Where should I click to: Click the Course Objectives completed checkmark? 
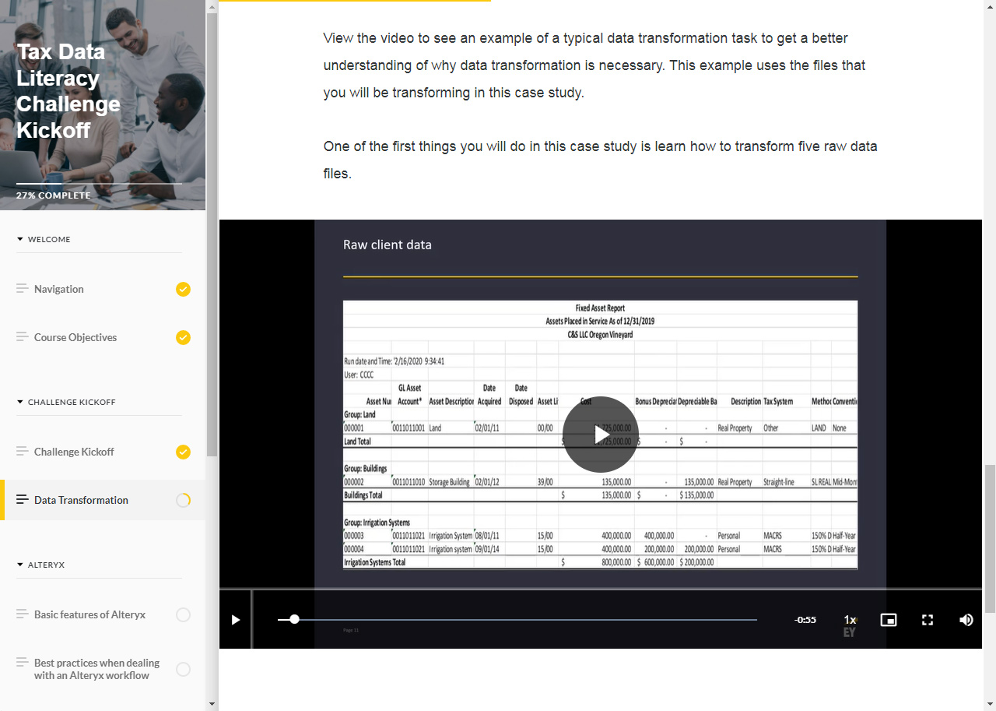click(183, 337)
